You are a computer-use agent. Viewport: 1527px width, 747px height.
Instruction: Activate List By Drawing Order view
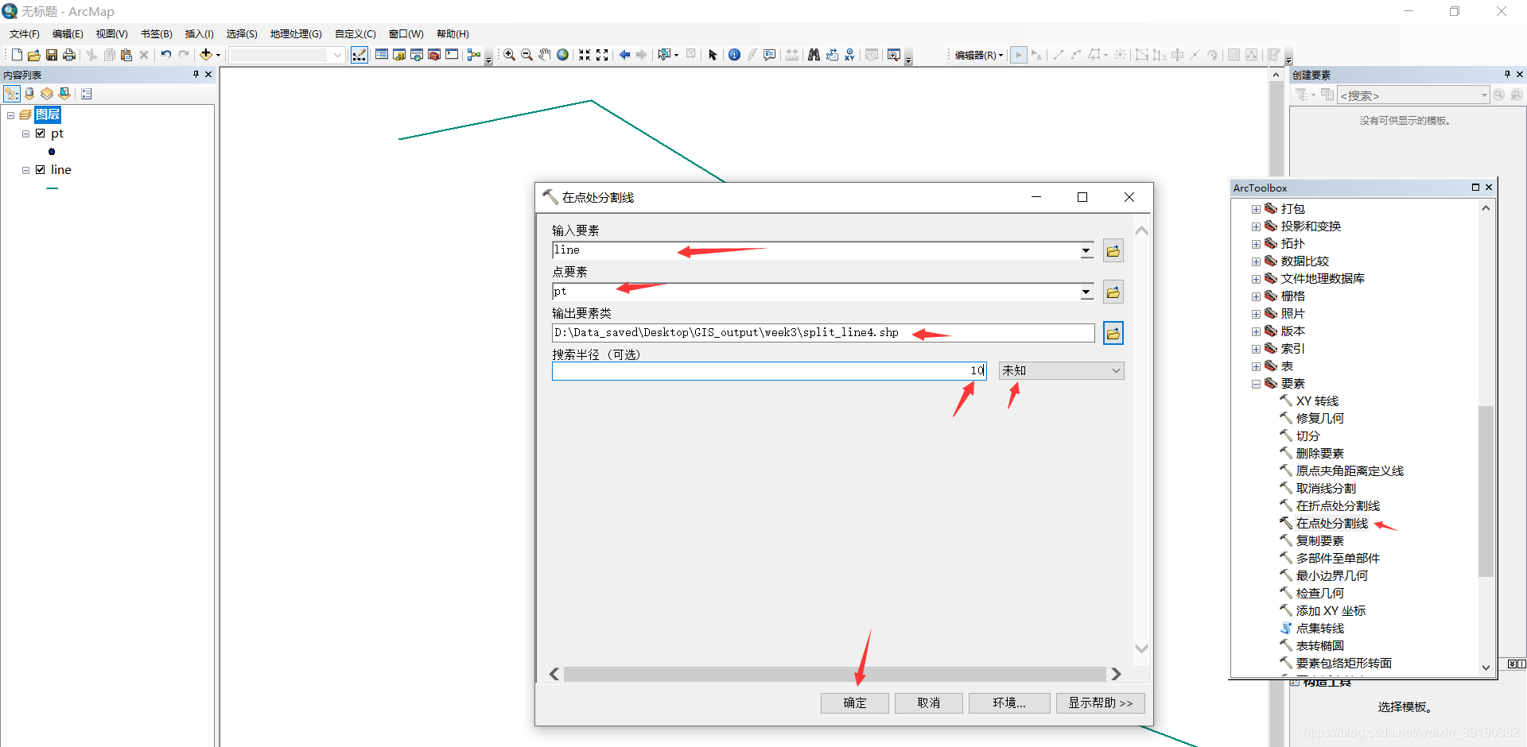(x=12, y=94)
